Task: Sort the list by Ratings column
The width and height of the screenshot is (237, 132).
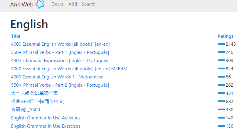Action: 225,36
